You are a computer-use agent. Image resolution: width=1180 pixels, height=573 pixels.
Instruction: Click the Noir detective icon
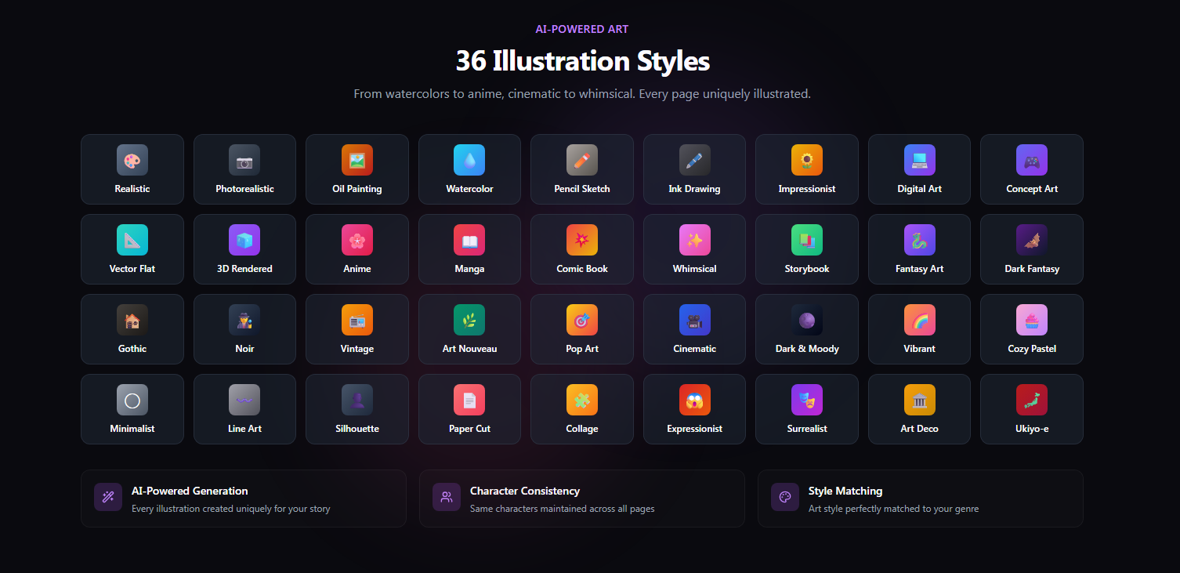244,320
